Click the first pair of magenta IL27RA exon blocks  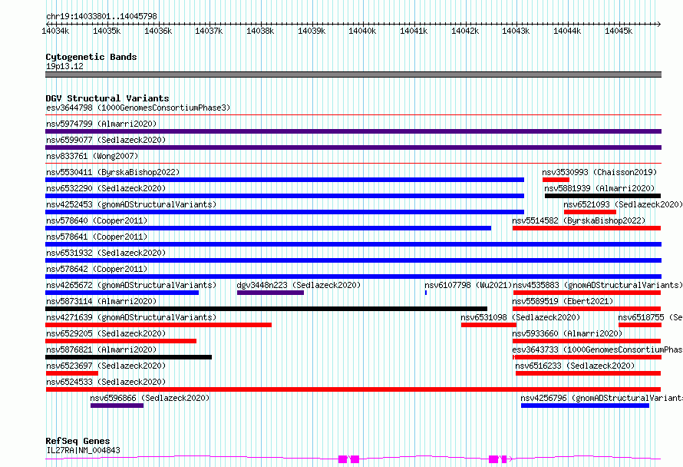pyautogui.click(x=349, y=459)
